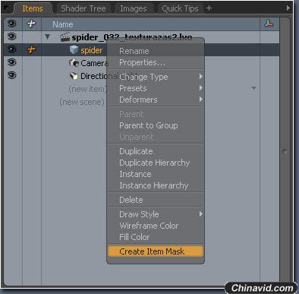This screenshot has height=294, width=299.
Task: Click the orange plus in the spider row
Action: [x=31, y=49]
